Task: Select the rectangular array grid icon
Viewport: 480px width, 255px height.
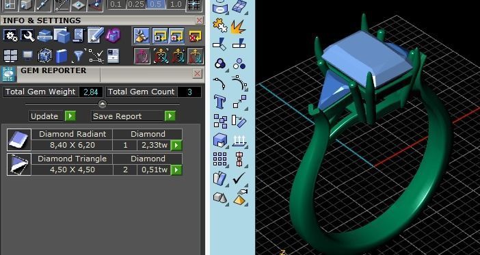Action: click(219, 159)
